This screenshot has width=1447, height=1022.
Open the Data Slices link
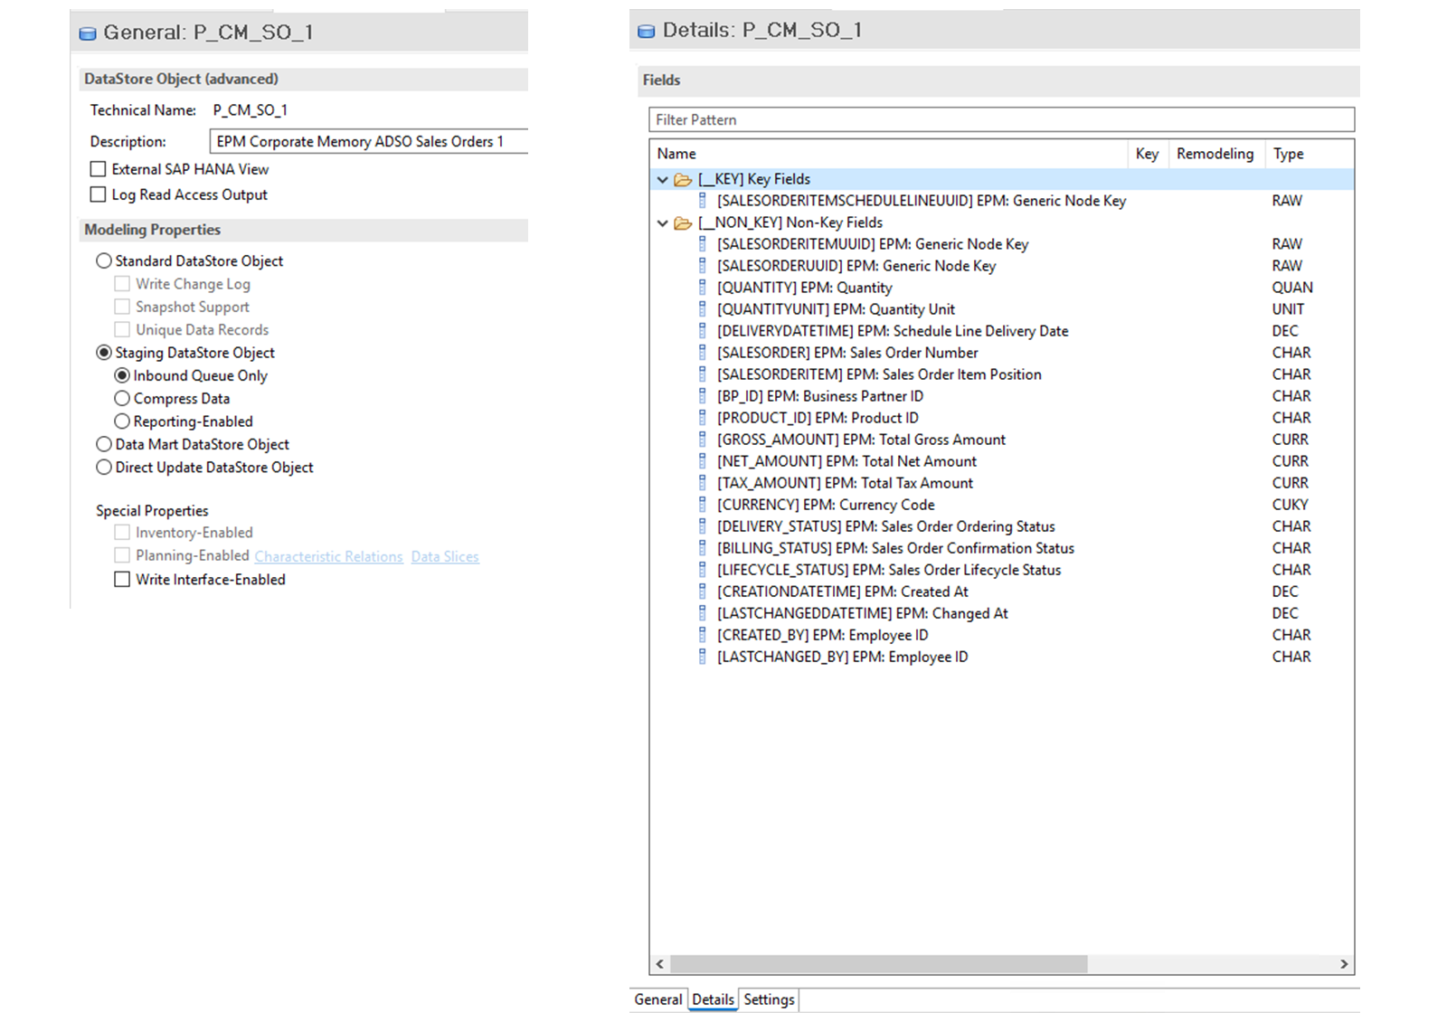(x=445, y=557)
